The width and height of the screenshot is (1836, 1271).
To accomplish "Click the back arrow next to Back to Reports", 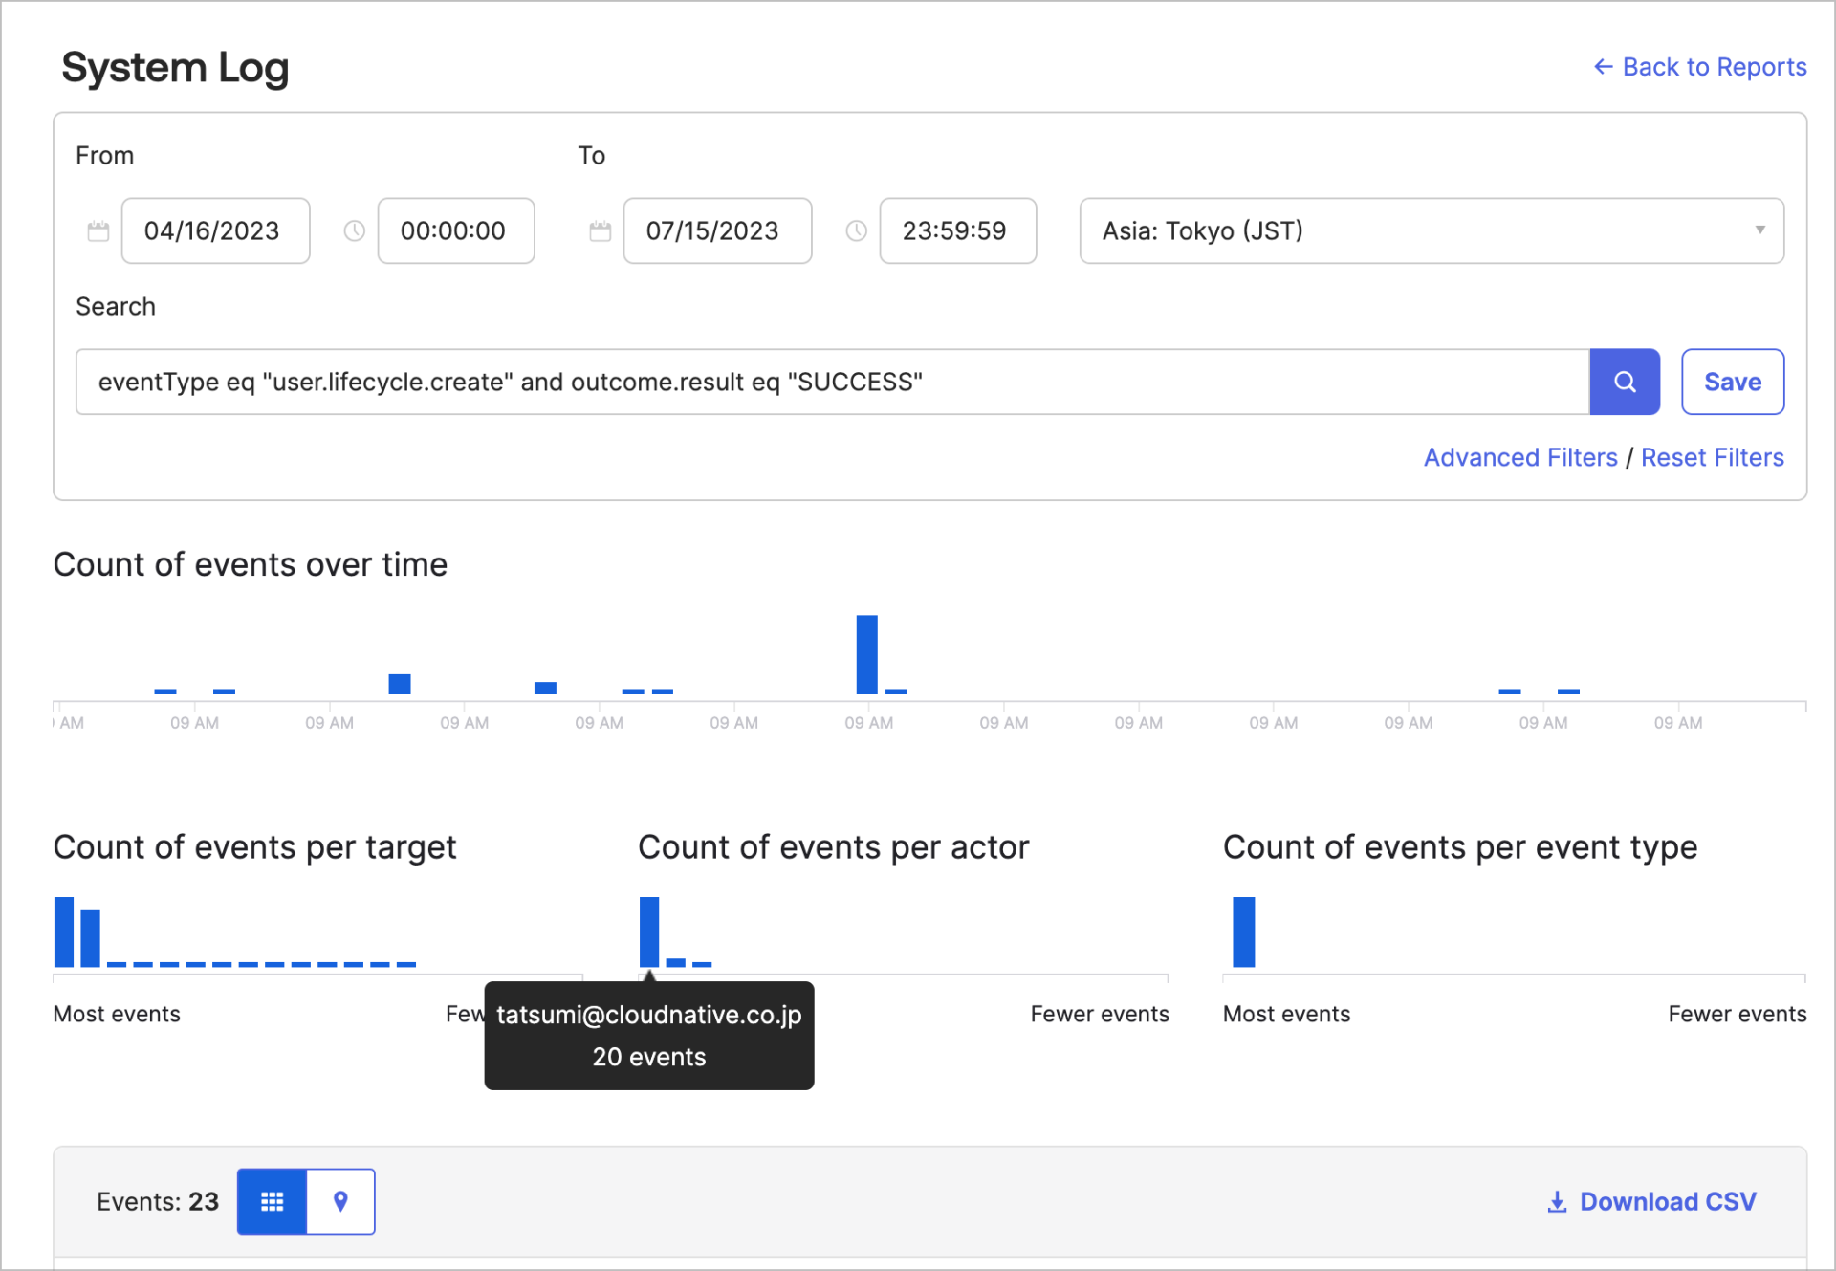I will coord(1603,66).
